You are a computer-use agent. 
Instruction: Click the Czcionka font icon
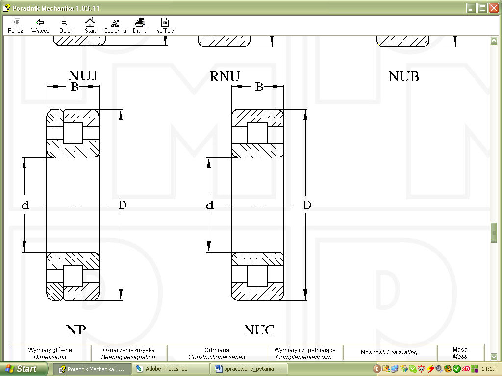point(115,25)
